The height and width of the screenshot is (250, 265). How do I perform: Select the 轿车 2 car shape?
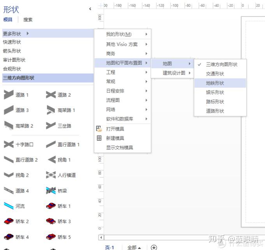[x=16, y=221]
